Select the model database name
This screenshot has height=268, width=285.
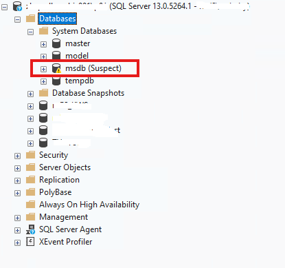pos(77,56)
